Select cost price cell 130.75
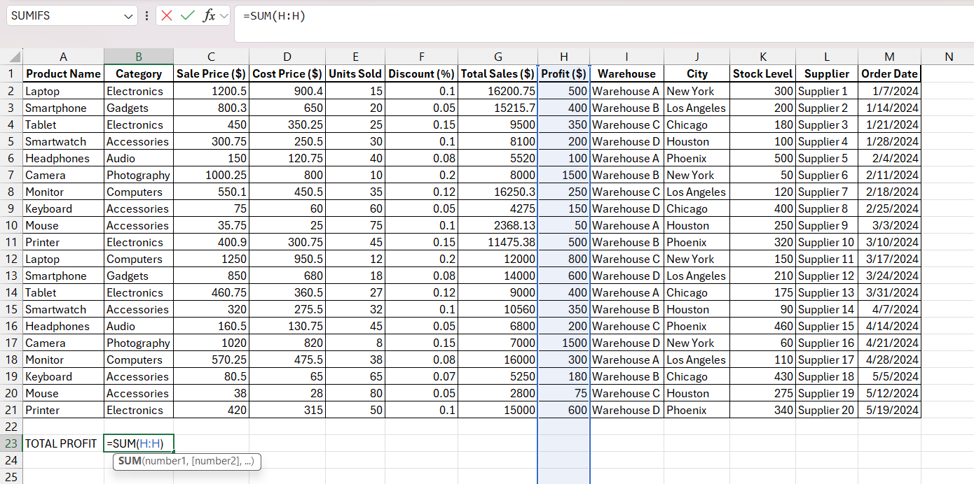Viewport: 974px width, 484px height. click(x=287, y=326)
